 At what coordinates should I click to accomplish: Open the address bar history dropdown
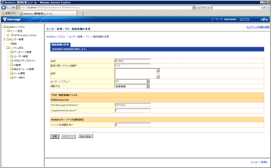[x=194, y=8]
